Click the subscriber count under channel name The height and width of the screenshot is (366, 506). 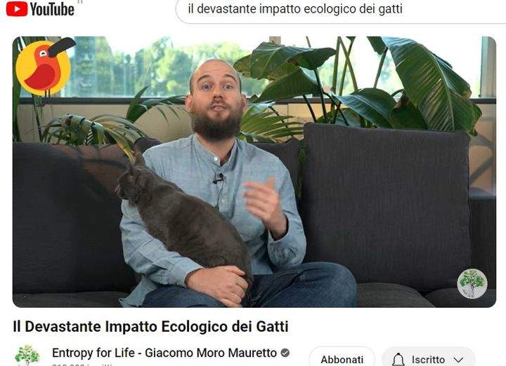click(83, 365)
